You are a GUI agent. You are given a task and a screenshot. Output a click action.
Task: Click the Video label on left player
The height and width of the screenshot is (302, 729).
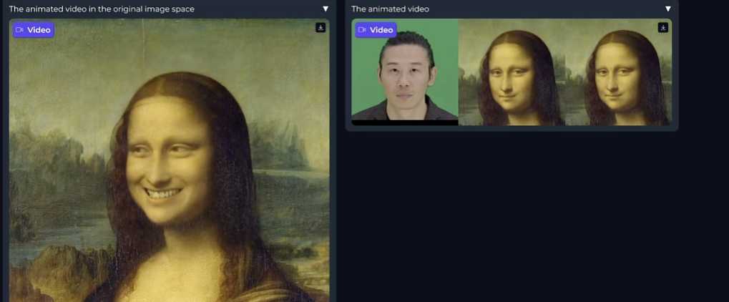(34, 30)
